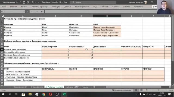Click the Share button on the ribbon

[155, 7]
